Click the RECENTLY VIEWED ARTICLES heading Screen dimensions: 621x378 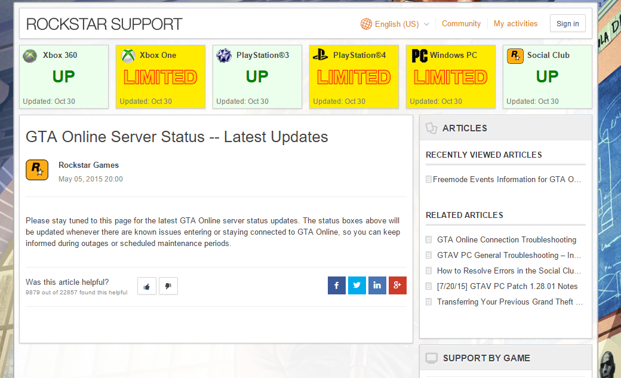click(x=484, y=155)
